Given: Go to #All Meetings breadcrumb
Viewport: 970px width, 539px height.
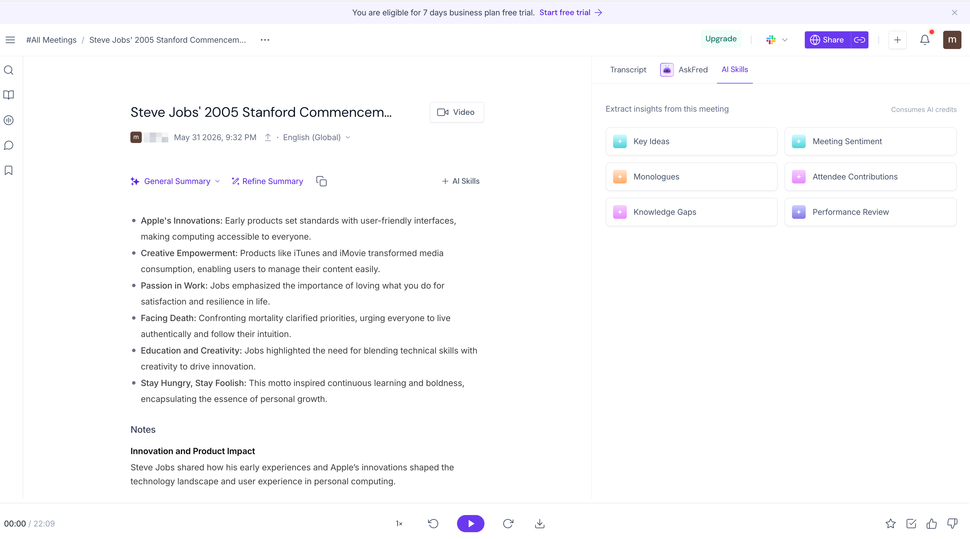Looking at the screenshot, I should coord(51,40).
